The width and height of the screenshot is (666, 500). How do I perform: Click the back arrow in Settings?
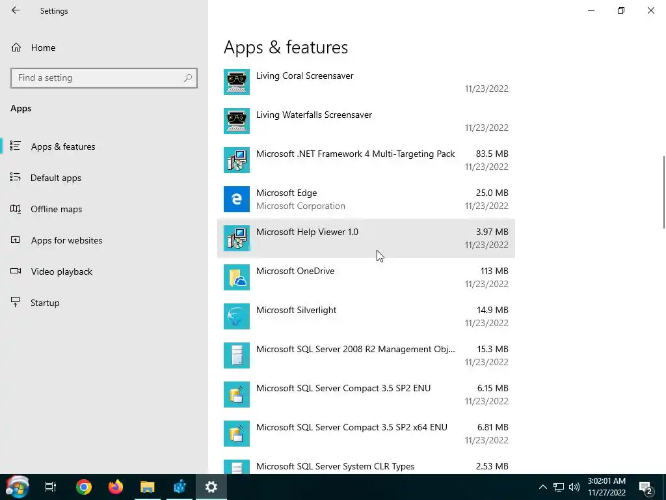point(16,10)
